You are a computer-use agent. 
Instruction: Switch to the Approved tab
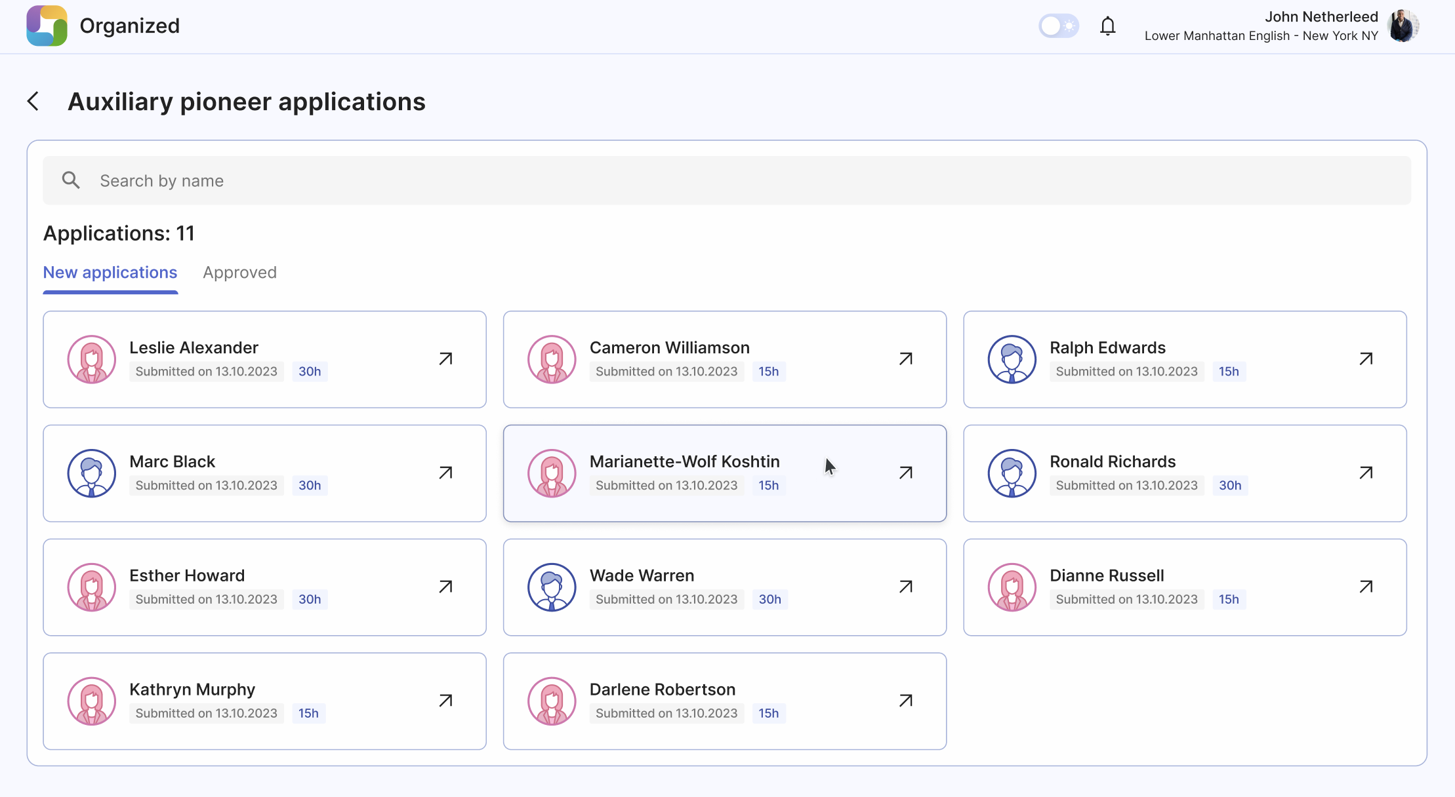tap(239, 273)
